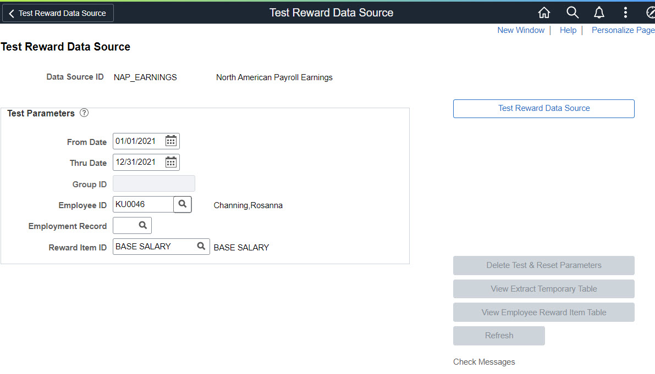Look up Employee ID with magnifier

[x=183, y=204]
